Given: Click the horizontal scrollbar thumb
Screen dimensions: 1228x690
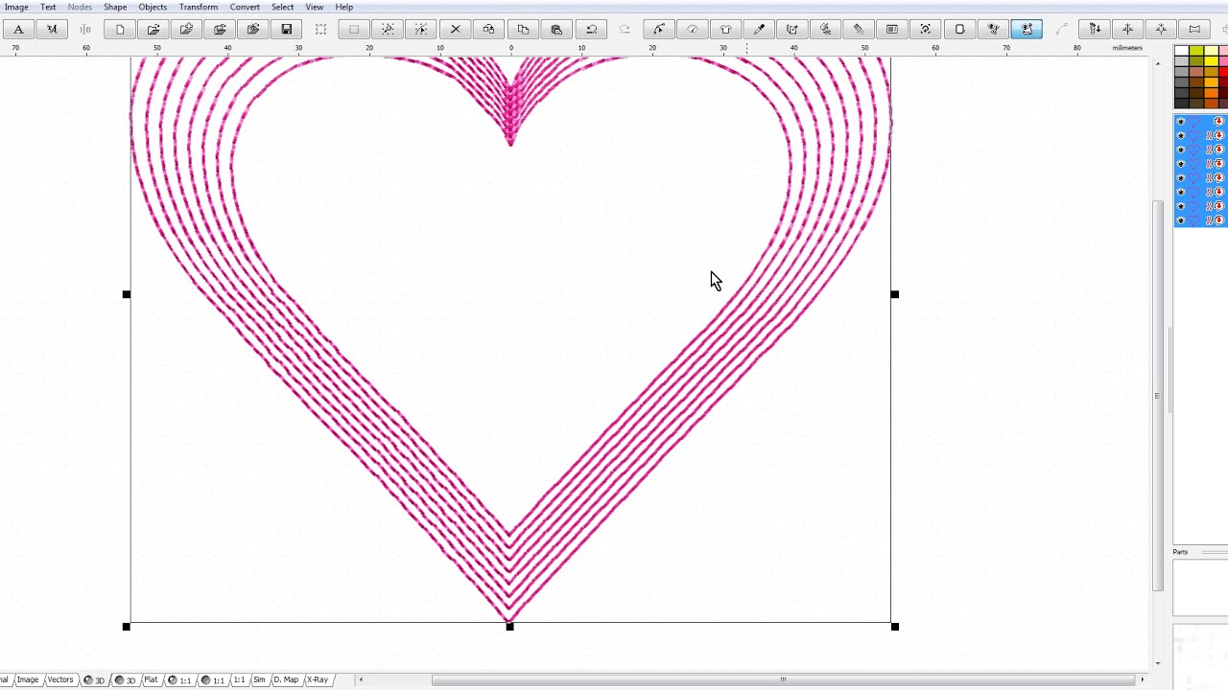Looking at the screenshot, I should (783, 679).
